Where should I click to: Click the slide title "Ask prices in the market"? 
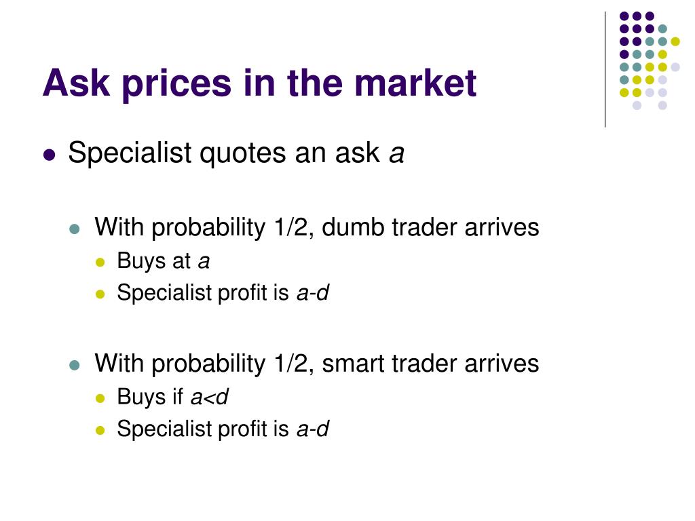(x=259, y=83)
